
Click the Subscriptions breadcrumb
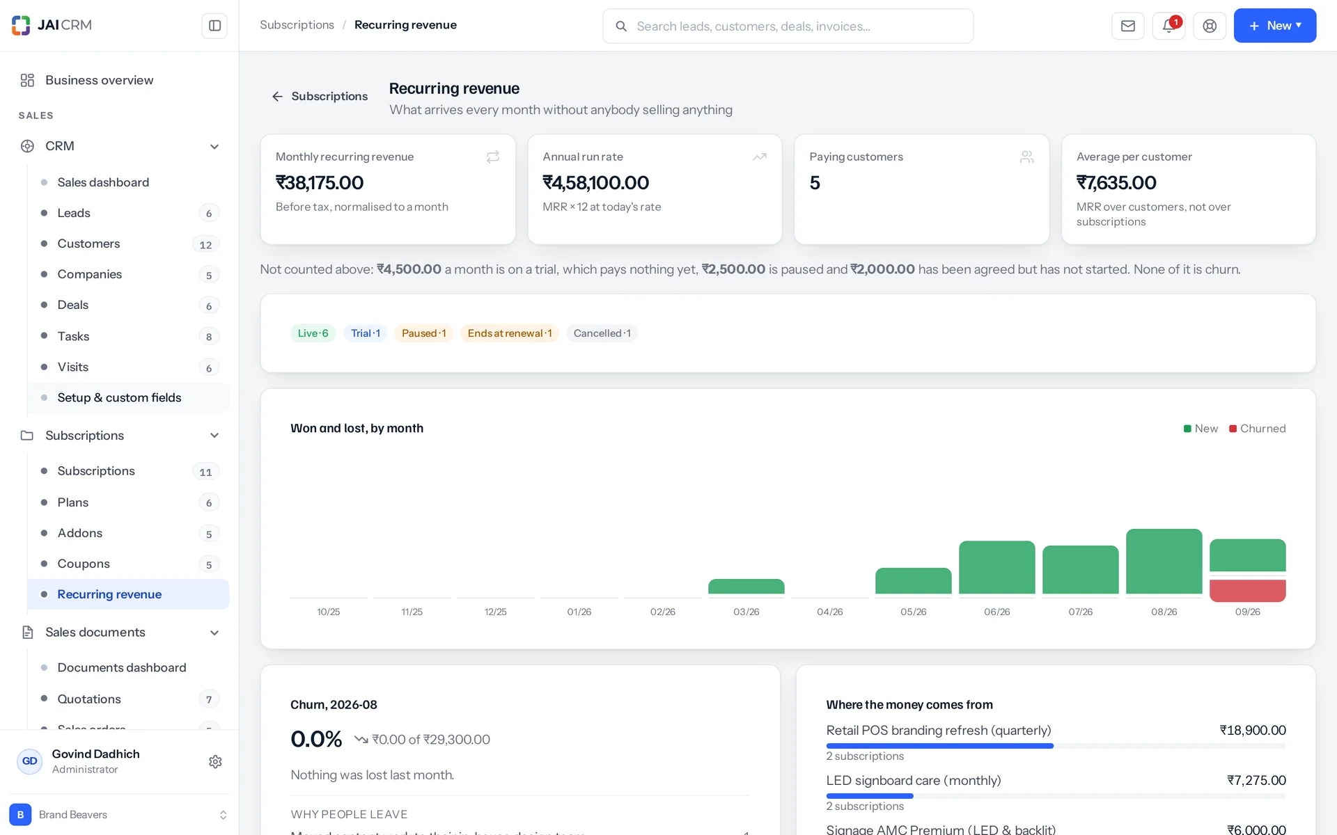(297, 25)
